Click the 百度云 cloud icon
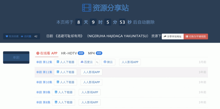Viewport: 220px width, 109px height. pyautogui.click(x=82, y=62)
